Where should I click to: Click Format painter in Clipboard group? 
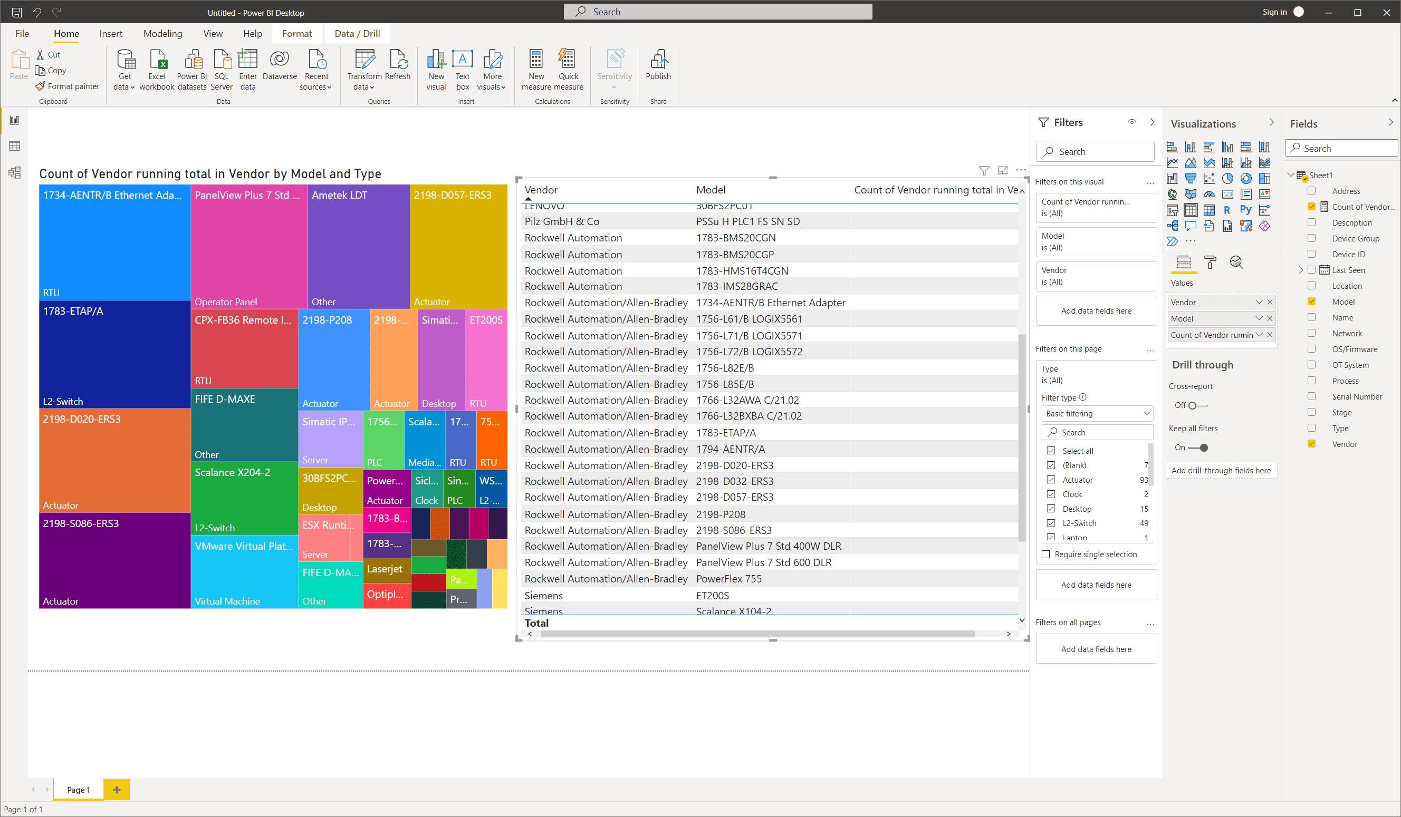(68, 86)
